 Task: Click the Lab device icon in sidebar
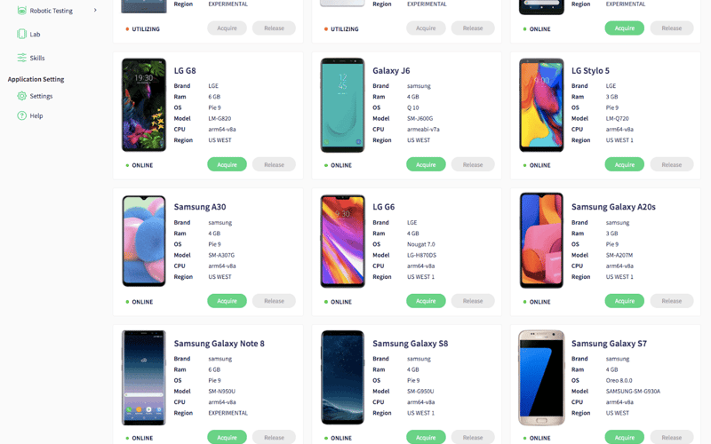(21, 34)
